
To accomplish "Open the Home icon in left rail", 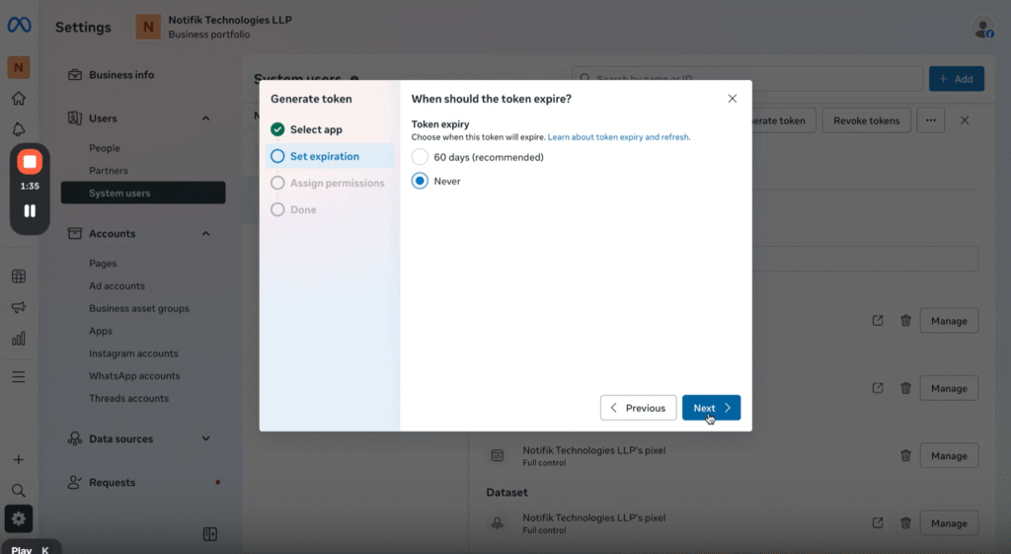I will click(x=19, y=99).
